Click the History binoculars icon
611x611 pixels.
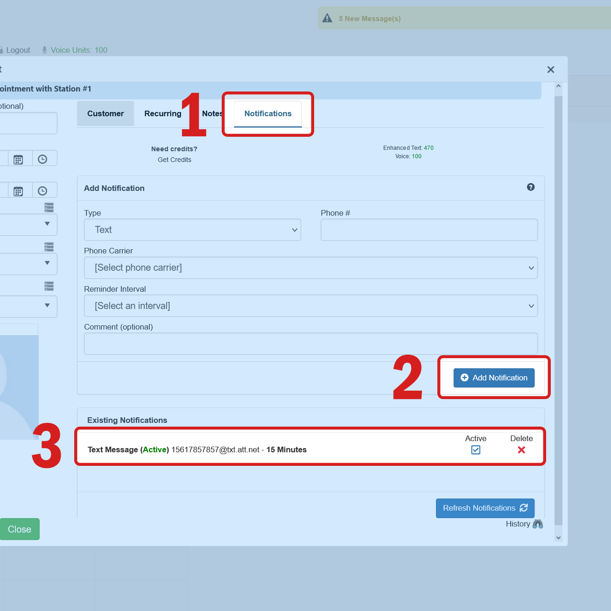[537, 524]
